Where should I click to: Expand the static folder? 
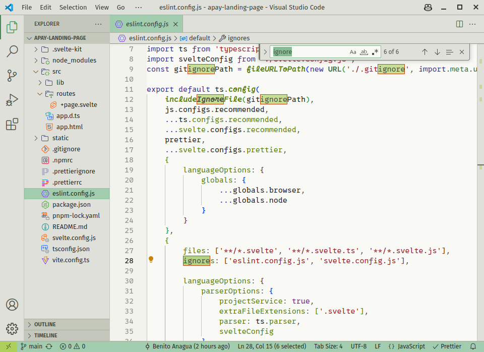67,138
